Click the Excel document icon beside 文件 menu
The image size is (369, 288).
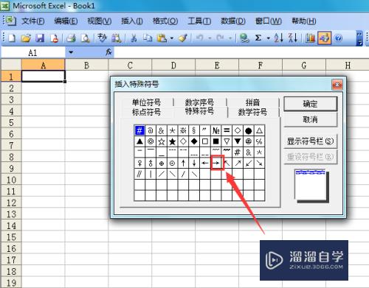11,21
